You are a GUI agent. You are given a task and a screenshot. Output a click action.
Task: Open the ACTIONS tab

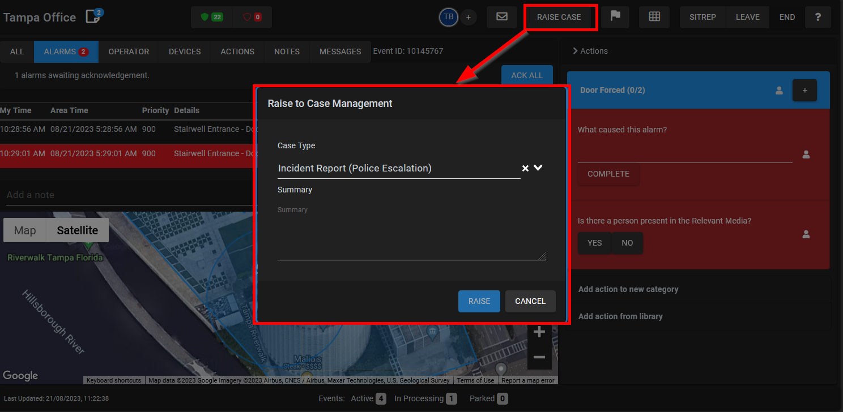(x=237, y=51)
